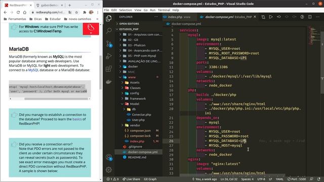Bookmark this page with star icon
This screenshot has height=182, width=324.
76,12
